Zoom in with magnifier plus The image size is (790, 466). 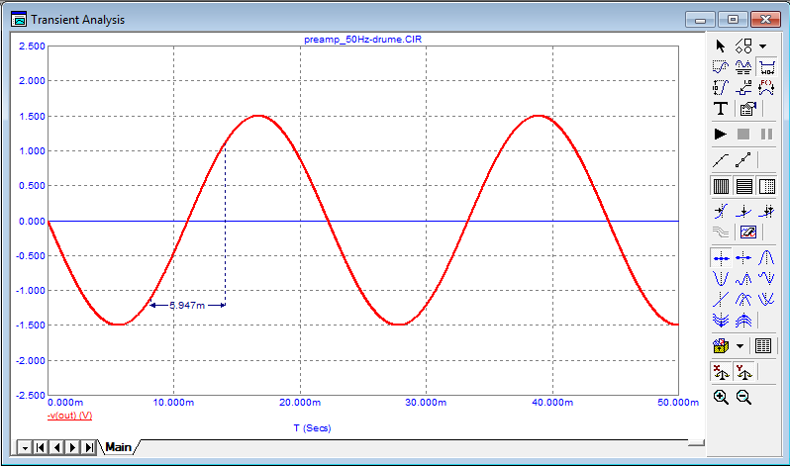point(721,397)
